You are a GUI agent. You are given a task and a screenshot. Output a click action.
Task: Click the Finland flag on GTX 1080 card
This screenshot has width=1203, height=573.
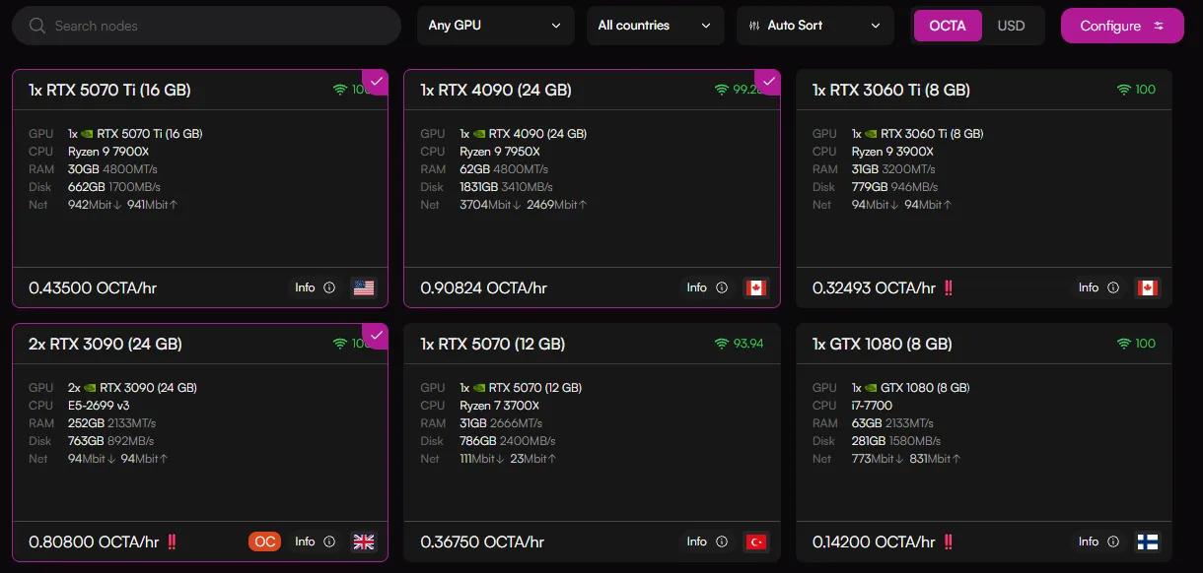click(x=1148, y=542)
